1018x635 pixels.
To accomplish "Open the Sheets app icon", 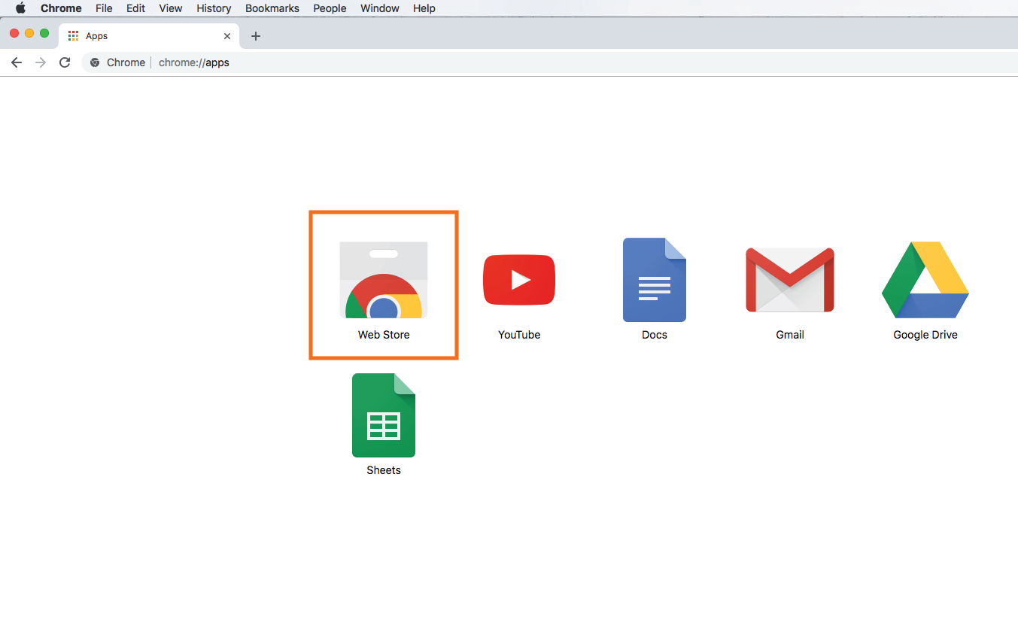I will [x=384, y=415].
